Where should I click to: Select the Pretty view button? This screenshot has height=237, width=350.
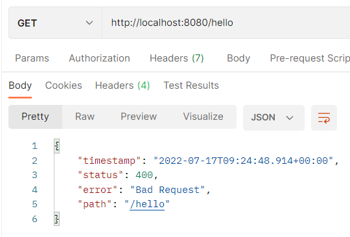point(35,117)
